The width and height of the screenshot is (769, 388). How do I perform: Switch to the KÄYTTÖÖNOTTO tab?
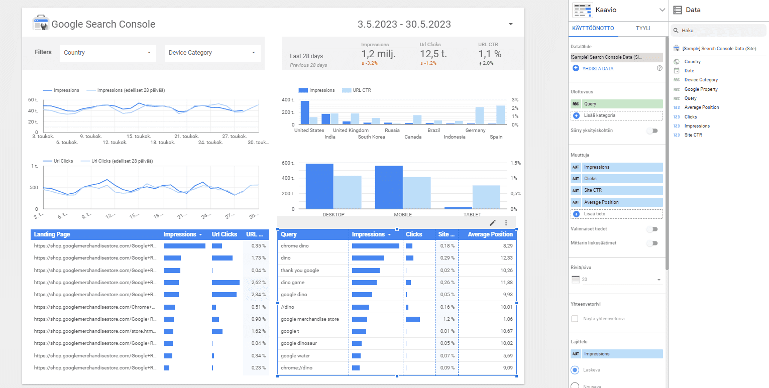(x=593, y=28)
